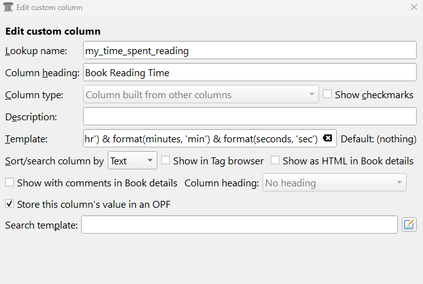Screen dimensions: 423x284
Task: Enable the Show checkmarks checkbox
Action: 327,94
